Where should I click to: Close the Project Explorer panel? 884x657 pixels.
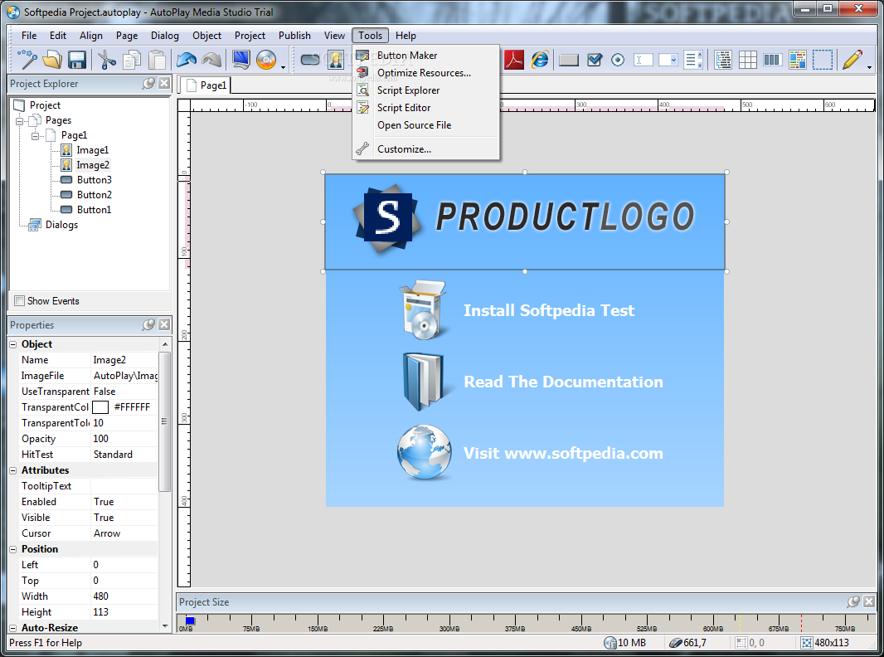tap(164, 84)
